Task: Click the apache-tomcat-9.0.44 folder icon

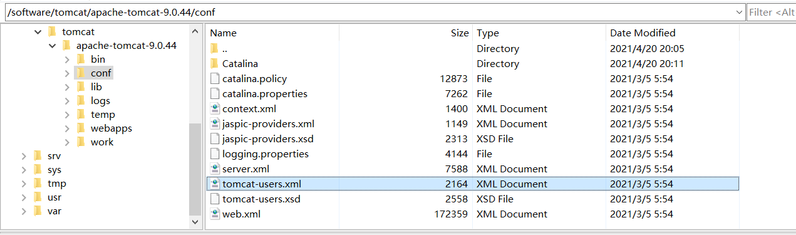Action: (x=66, y=46)
